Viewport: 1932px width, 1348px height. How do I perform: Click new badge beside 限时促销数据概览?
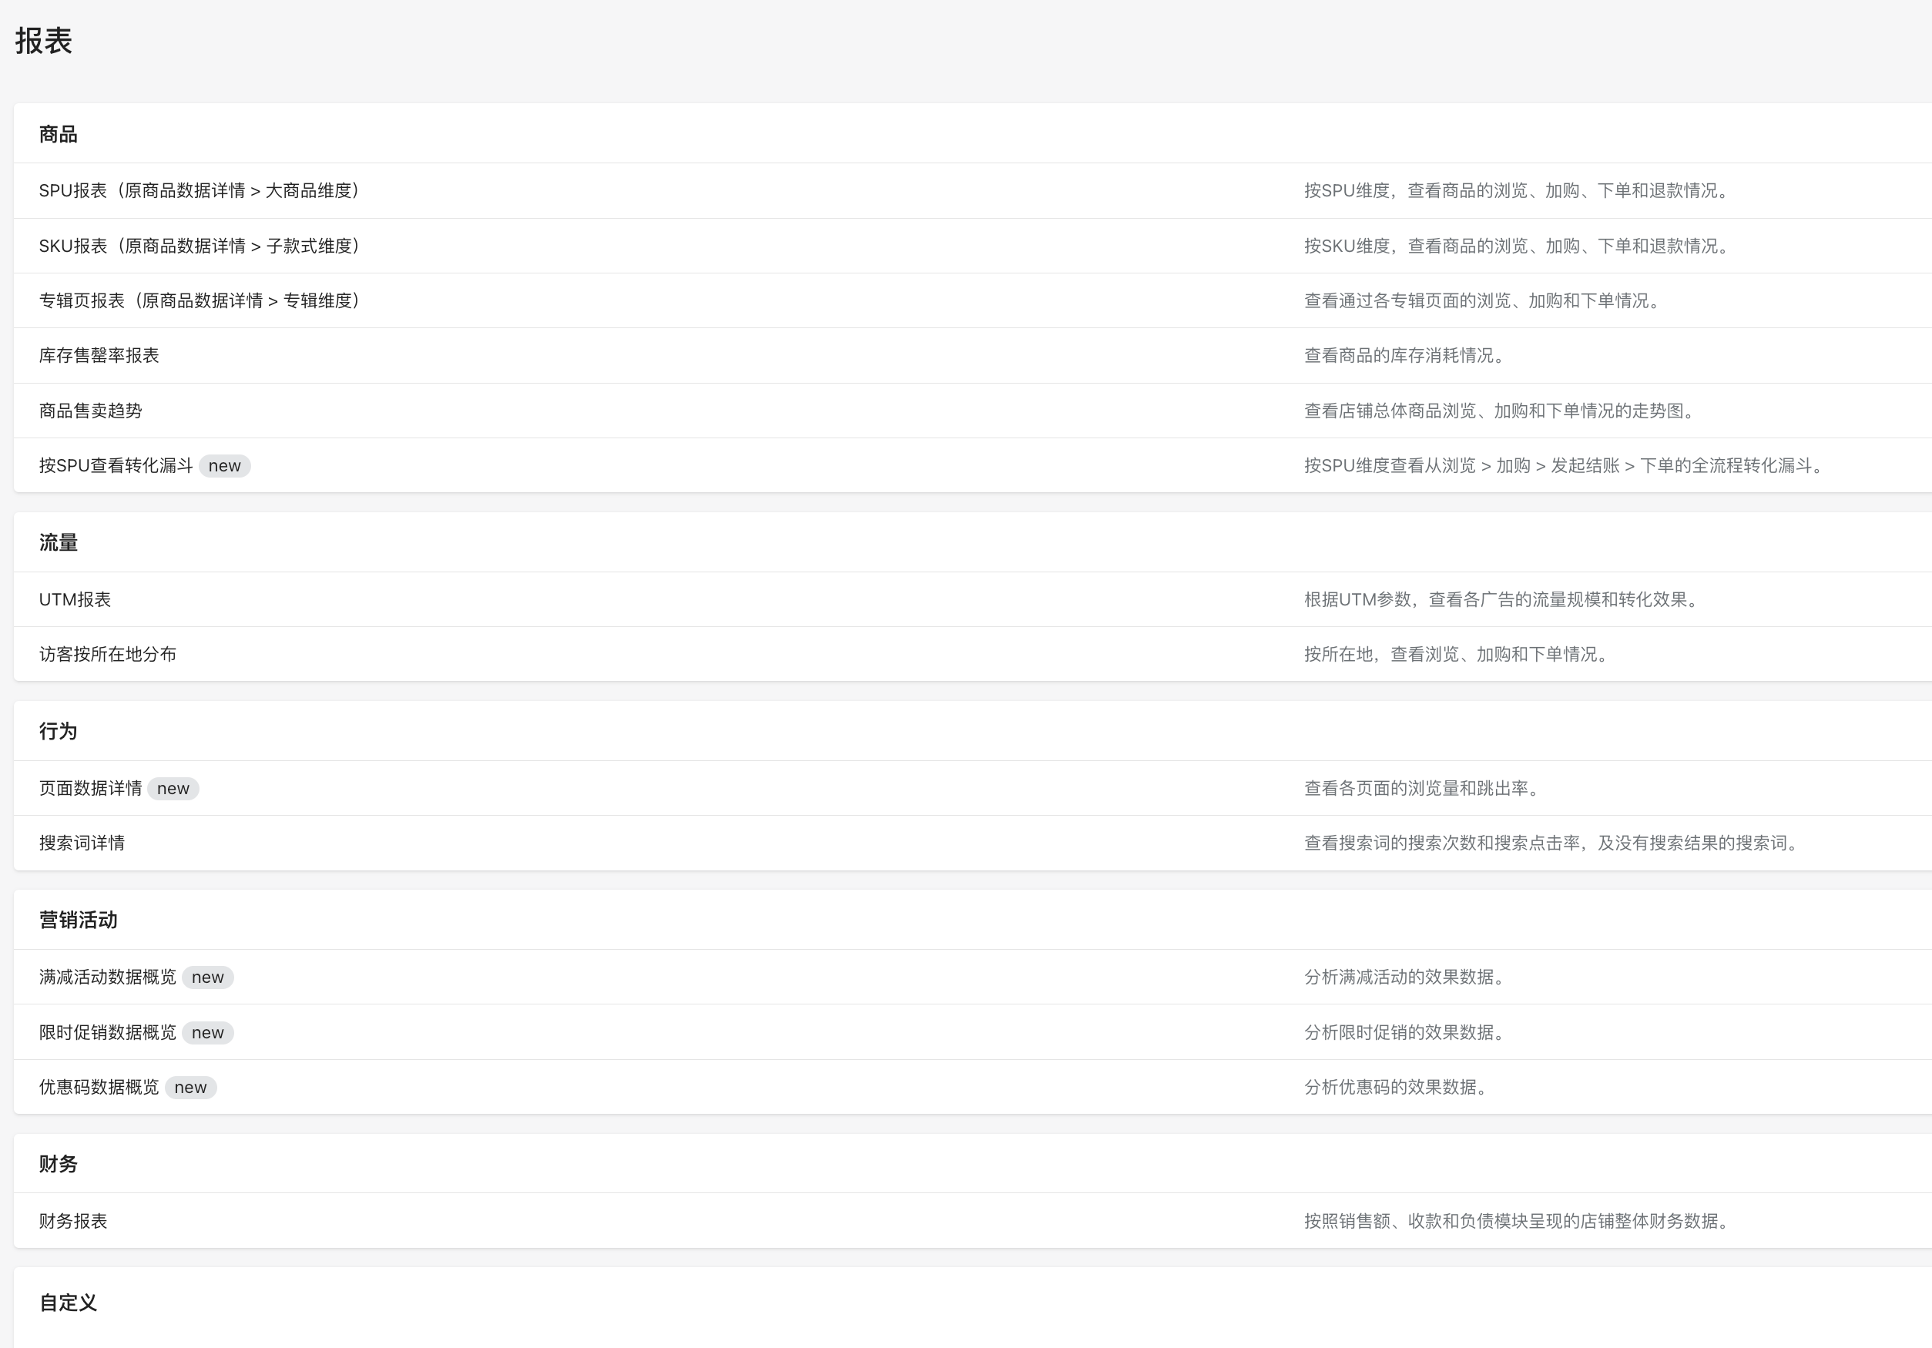(208, 1032)
